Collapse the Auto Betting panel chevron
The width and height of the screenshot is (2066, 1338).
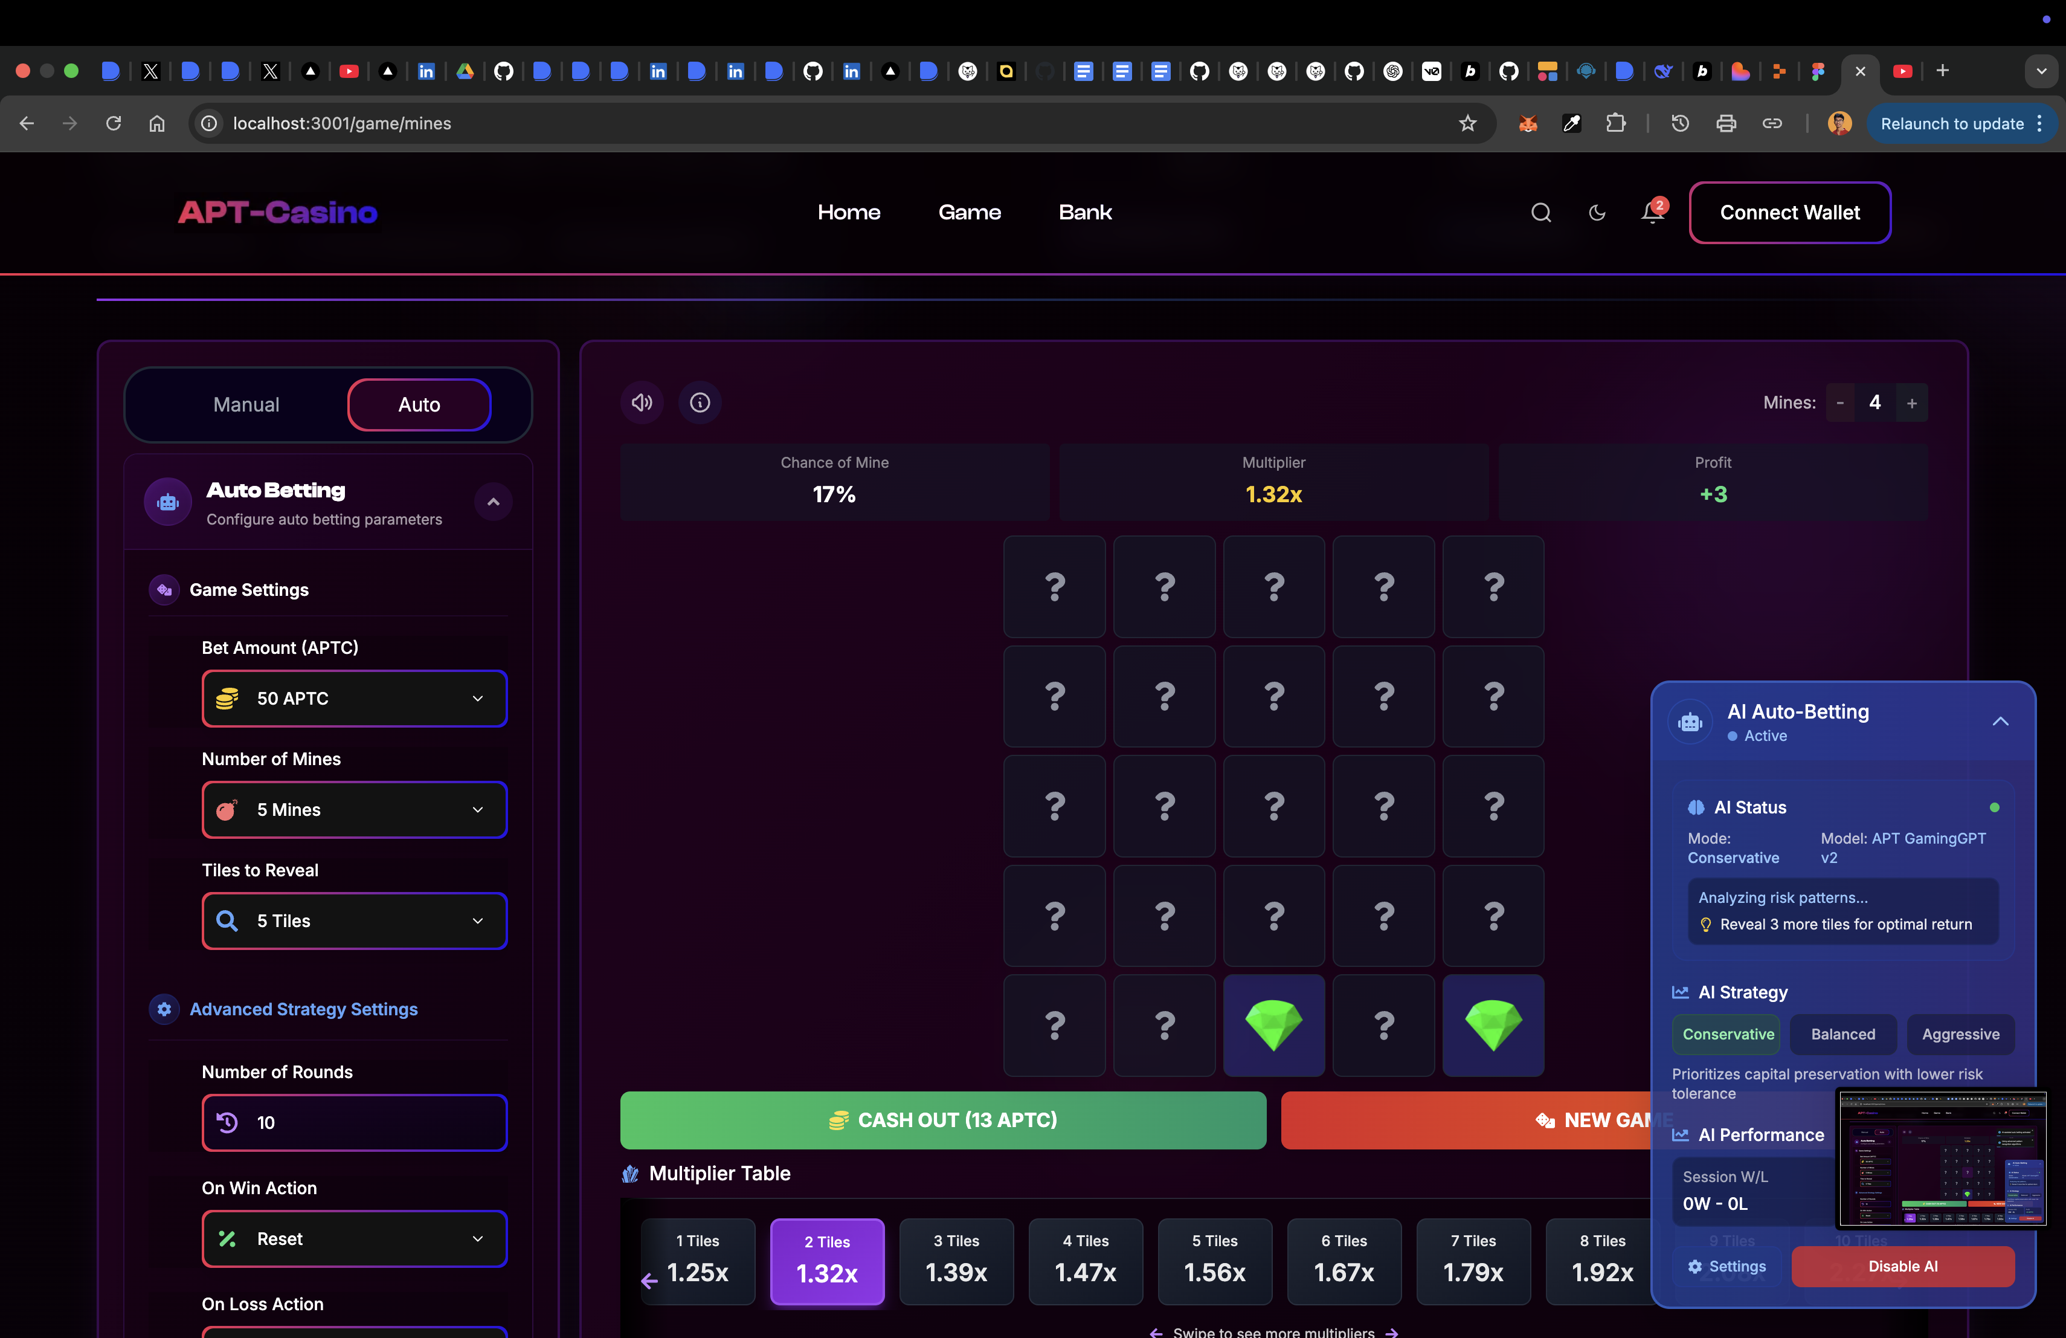493,502
